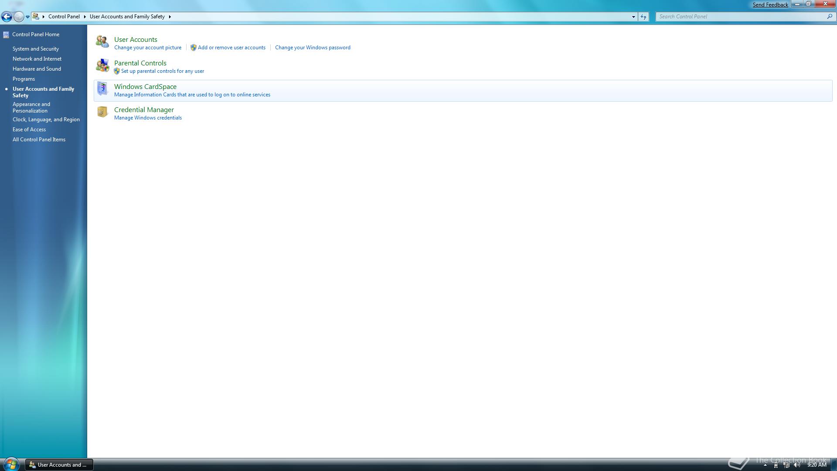
Task: Click Manage Information Cards link
Action: coord(192,95)
